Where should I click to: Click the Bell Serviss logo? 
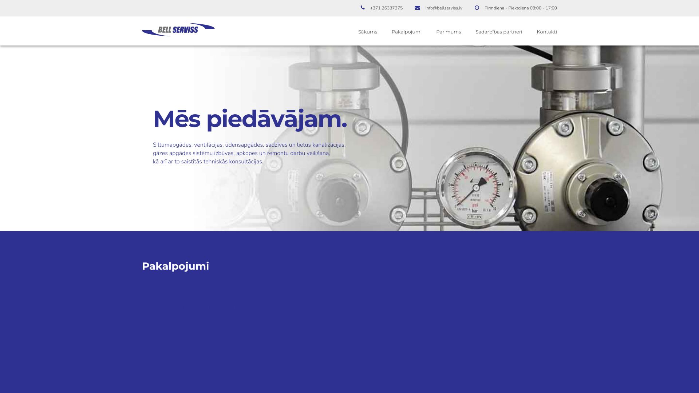pos(178,30)
